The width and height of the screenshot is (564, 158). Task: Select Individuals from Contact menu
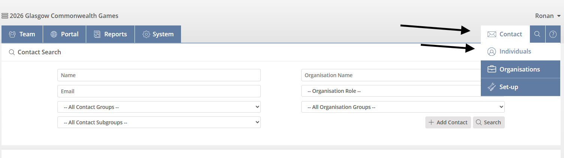[x=515, y=52]
